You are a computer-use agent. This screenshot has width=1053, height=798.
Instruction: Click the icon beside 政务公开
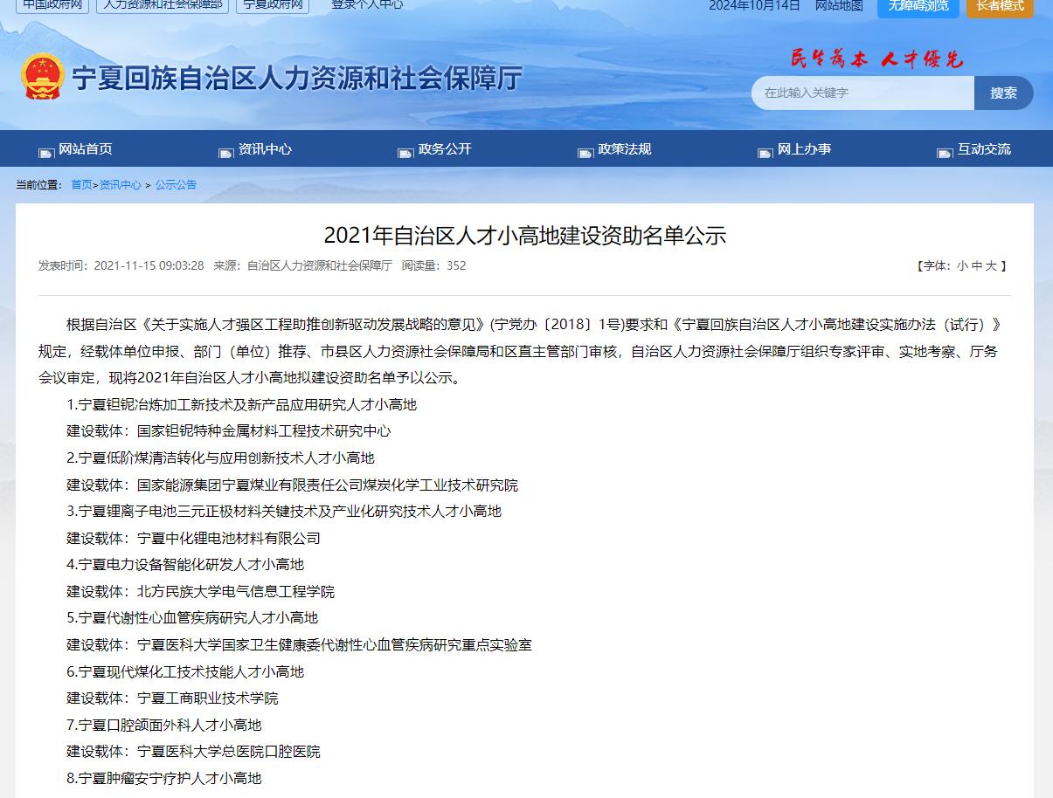[x=404, y=152]
